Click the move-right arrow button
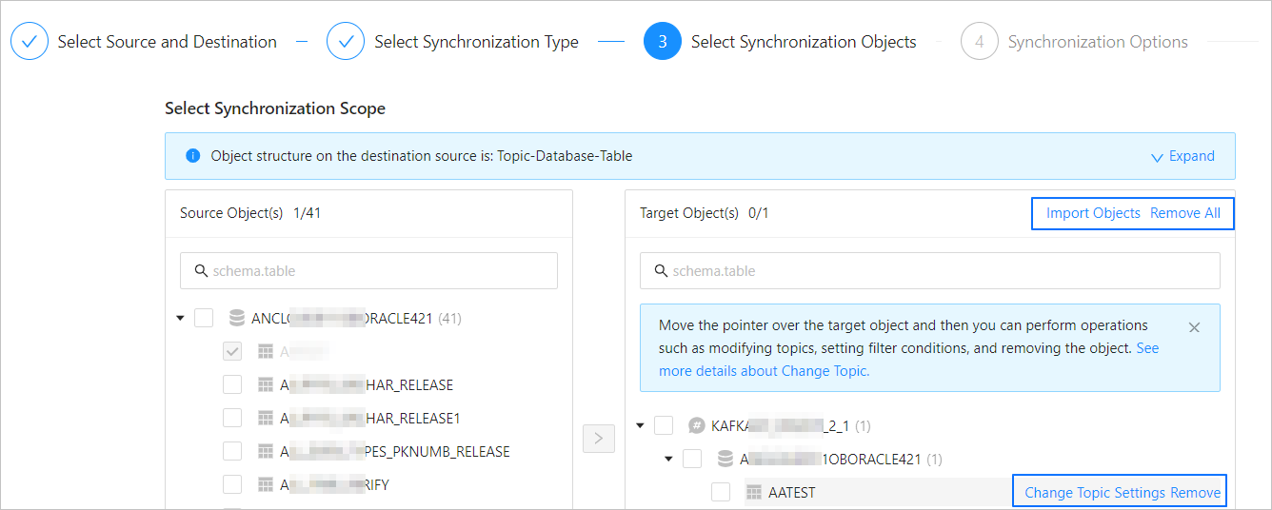This screenshot has width=1272, height=510. point(599,438)
